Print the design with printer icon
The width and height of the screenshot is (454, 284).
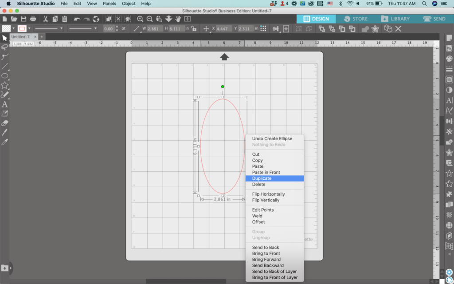[33, 19]
